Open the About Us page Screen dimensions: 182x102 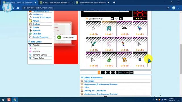[x=36, y=45]
